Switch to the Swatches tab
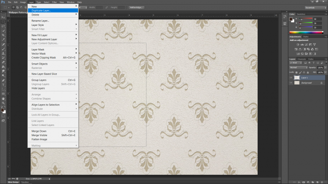The width and height of the screenshot is (328, 184). (301, 14)
